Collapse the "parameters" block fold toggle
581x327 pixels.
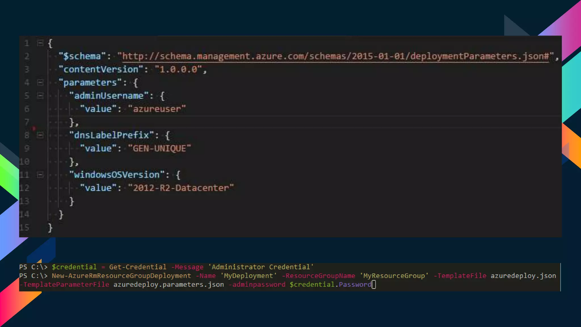(40, 83)
